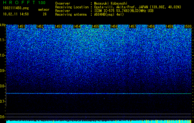
Task: Click the ICOM IC-575 53.7492 MHz receiver text
Action: (124, 11)
